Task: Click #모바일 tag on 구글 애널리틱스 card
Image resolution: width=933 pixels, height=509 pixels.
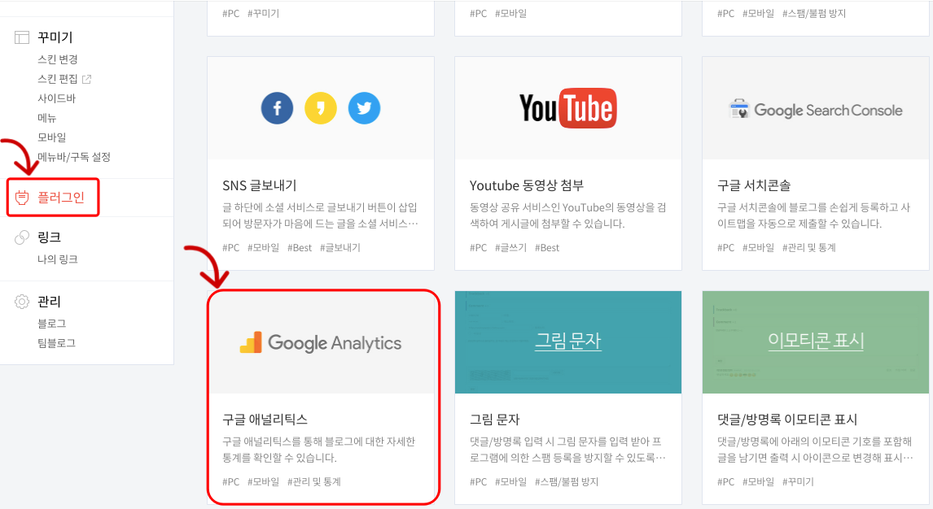Action: (264, 481)
